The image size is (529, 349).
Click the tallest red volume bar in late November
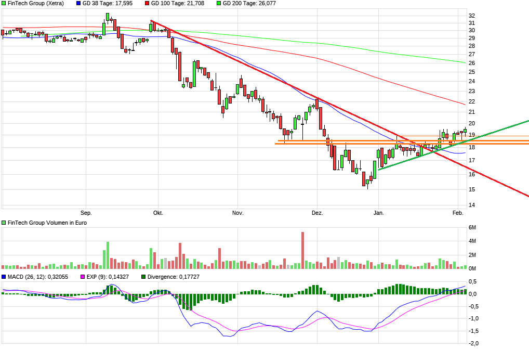coord(302,250)
